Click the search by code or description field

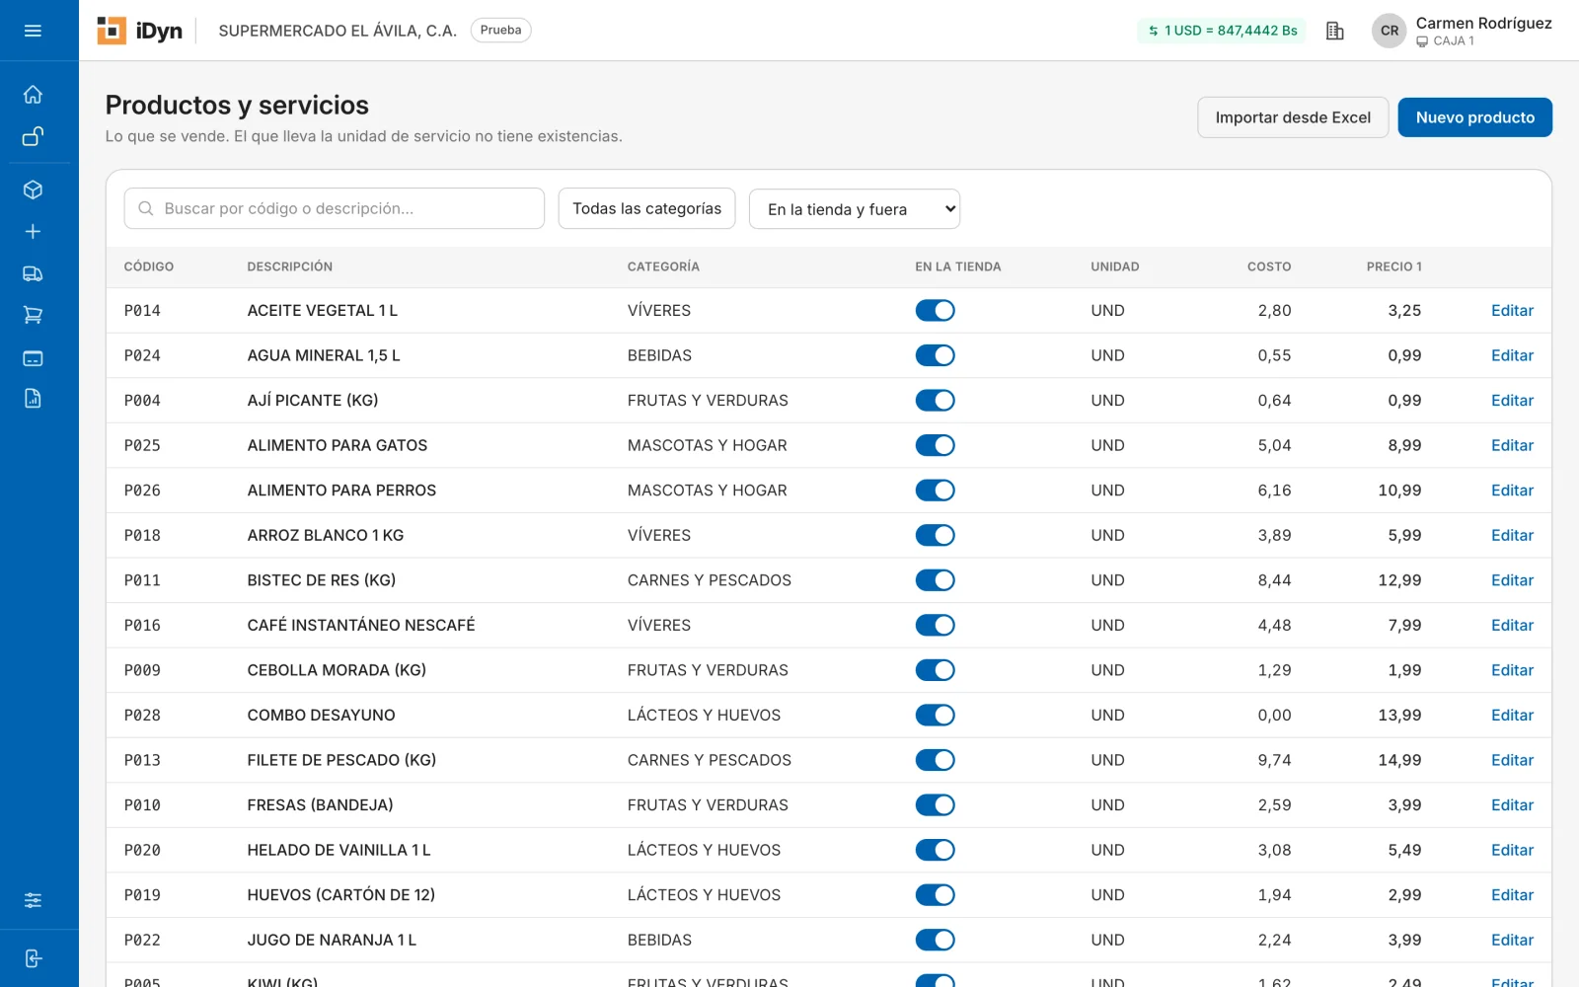(x=335, y=208)
